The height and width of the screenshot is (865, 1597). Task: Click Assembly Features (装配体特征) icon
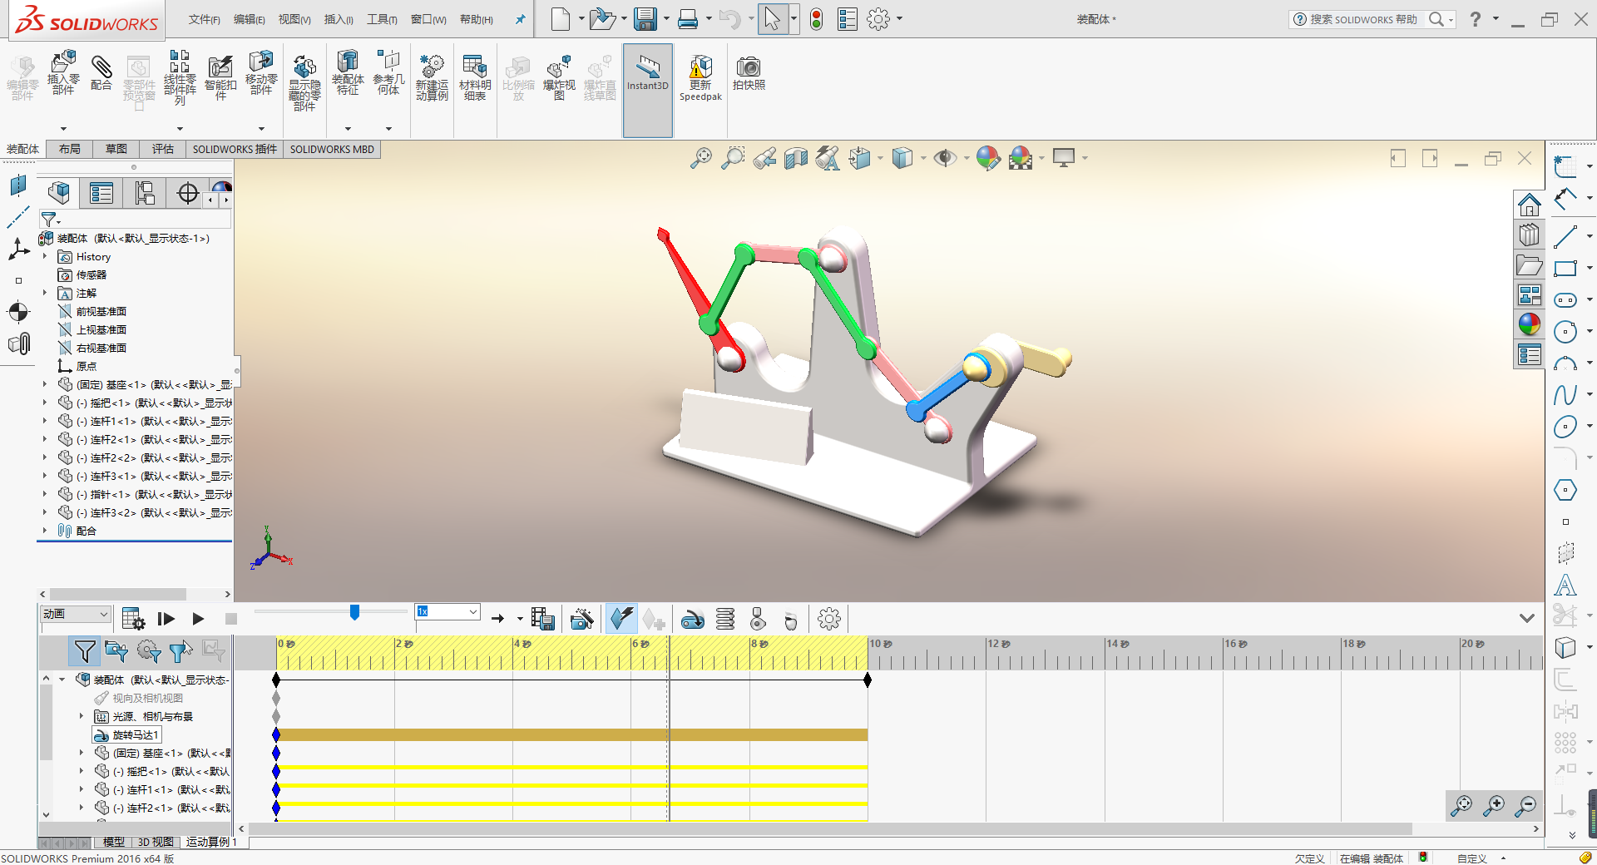(348, 73)
